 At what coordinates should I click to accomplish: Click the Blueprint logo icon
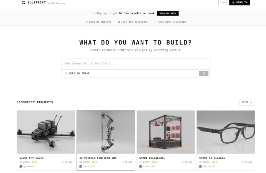click(x=24, y=3)
